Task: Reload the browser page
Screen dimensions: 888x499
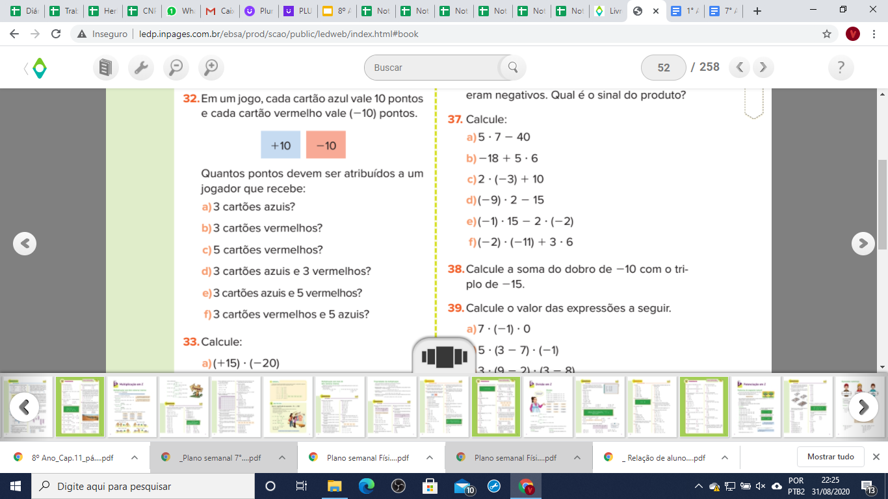Action: tap(56, 34)
